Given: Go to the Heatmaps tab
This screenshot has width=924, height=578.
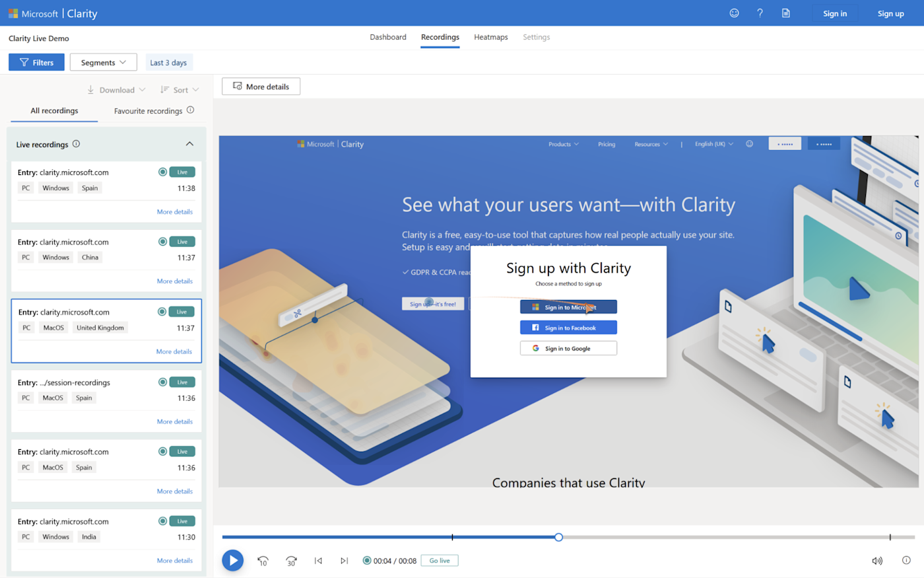Looking at the screenshot, I should [491, 37].
